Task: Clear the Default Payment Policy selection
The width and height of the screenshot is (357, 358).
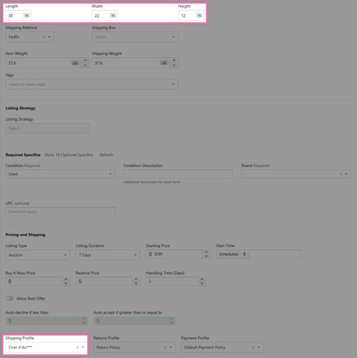Action: [x=253, y=347]
